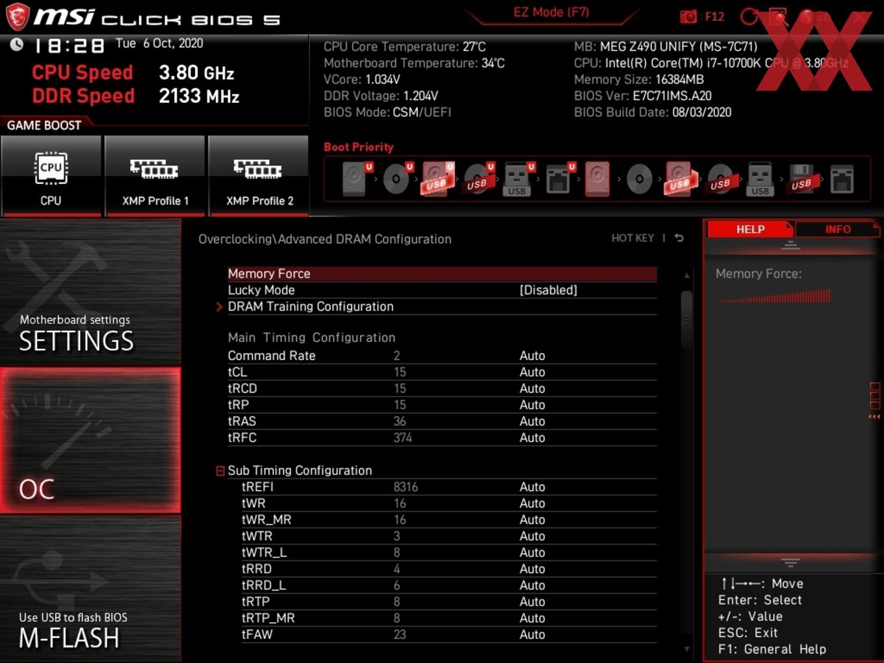Open the M-FLASH BIOS flashing section
The height and width of the screenshot is (663, 884).
90,589
